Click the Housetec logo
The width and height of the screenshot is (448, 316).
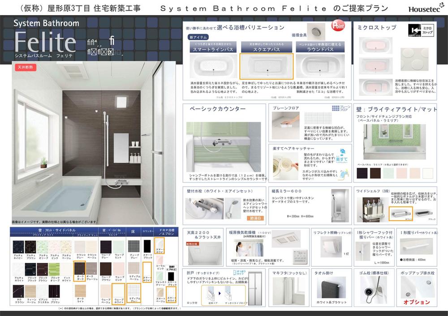click(x=426, y=8)
